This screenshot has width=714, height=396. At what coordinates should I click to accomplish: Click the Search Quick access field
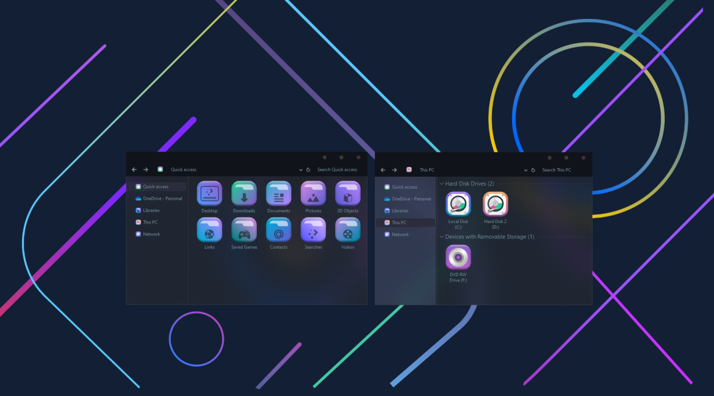(x=337, y=170)
